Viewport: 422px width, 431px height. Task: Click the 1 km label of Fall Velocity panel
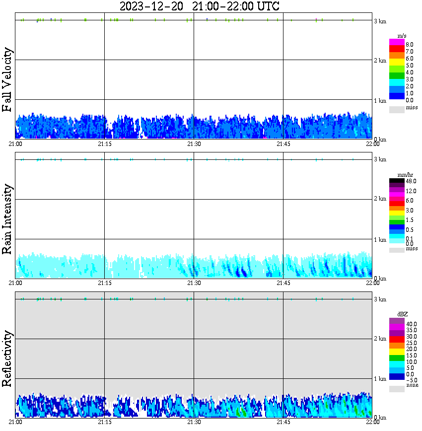tap(380, 101)
